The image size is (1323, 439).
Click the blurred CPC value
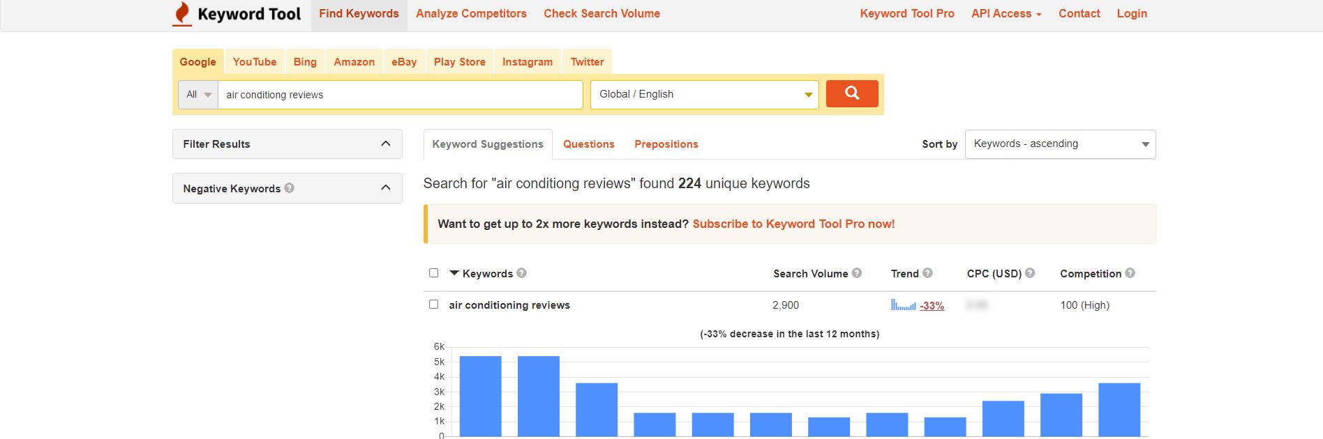pos(977,305)
